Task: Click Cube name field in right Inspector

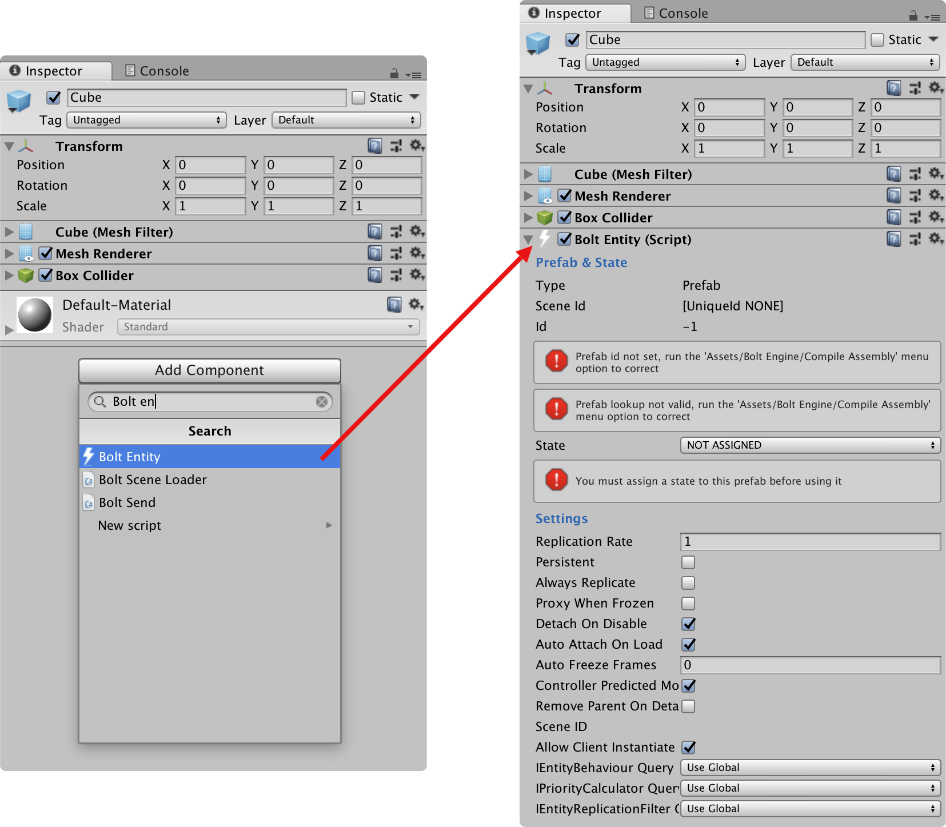Action: pyautogui.click(x=726, y=40)
